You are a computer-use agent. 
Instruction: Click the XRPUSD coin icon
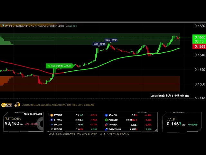(x=52, y=129)
